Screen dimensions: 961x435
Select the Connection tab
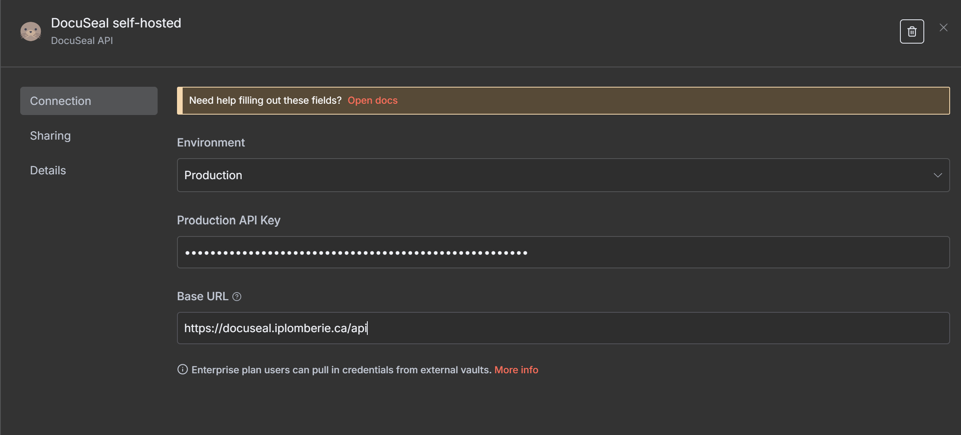tap(89, 101)
